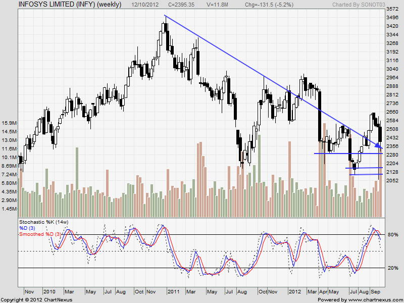
Task: Click the "Sep" month label on time axis
Action: pyautogui.click(x=375, y=292)
